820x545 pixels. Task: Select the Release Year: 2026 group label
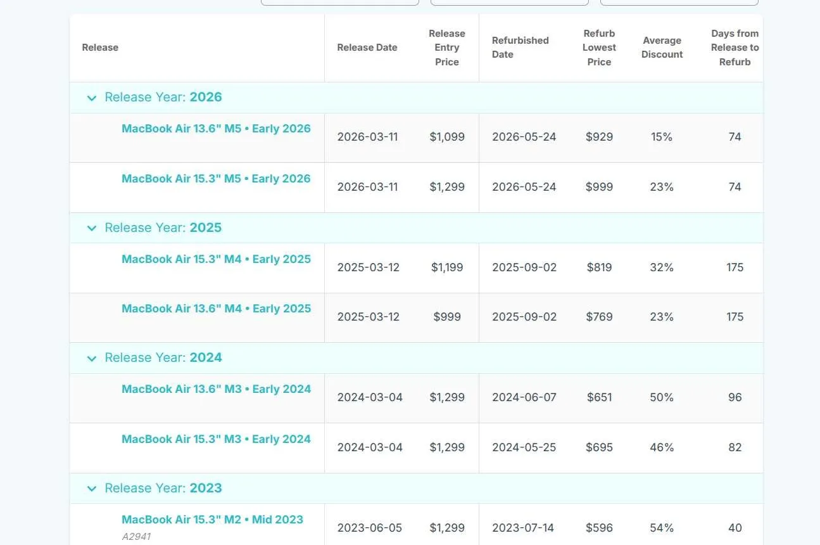point(163,98)
